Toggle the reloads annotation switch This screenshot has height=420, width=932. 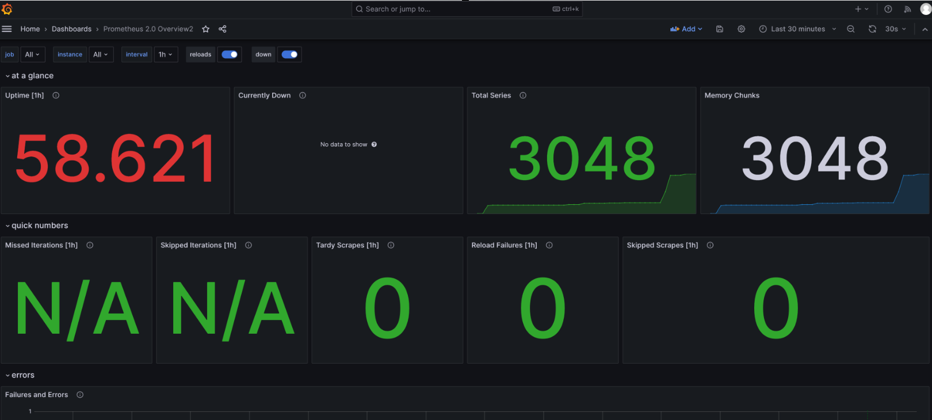tap(230, 55)
